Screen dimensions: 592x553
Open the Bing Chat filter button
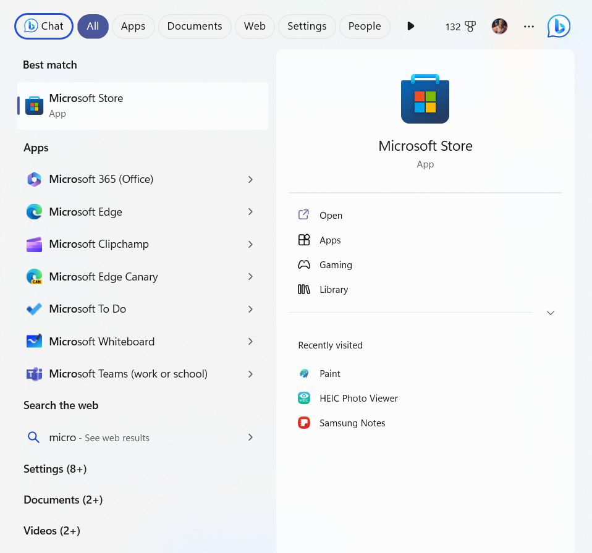click(x=44, y=26)
